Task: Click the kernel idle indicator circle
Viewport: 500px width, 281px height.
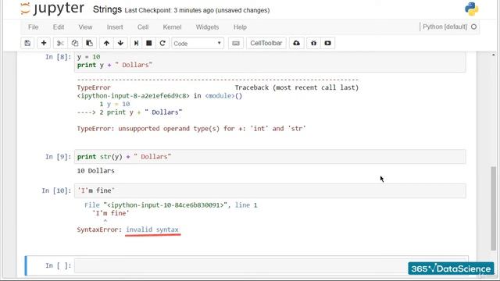Action: 474,27
